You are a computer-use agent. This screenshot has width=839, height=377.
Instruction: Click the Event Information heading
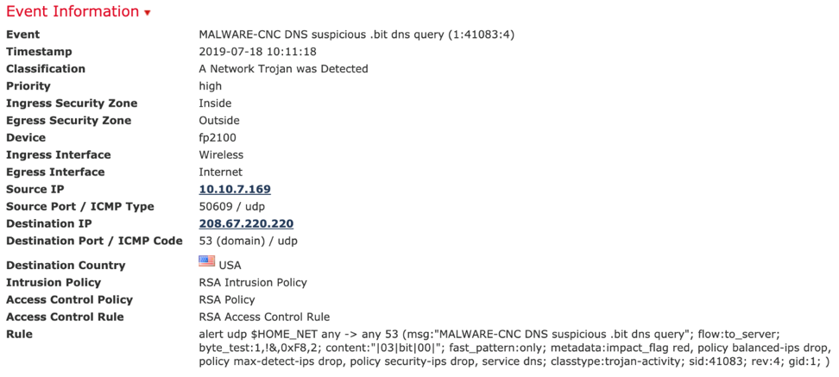click(x=73, y=12)
